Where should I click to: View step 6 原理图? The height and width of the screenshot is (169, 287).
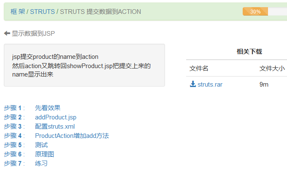[44, 154]
